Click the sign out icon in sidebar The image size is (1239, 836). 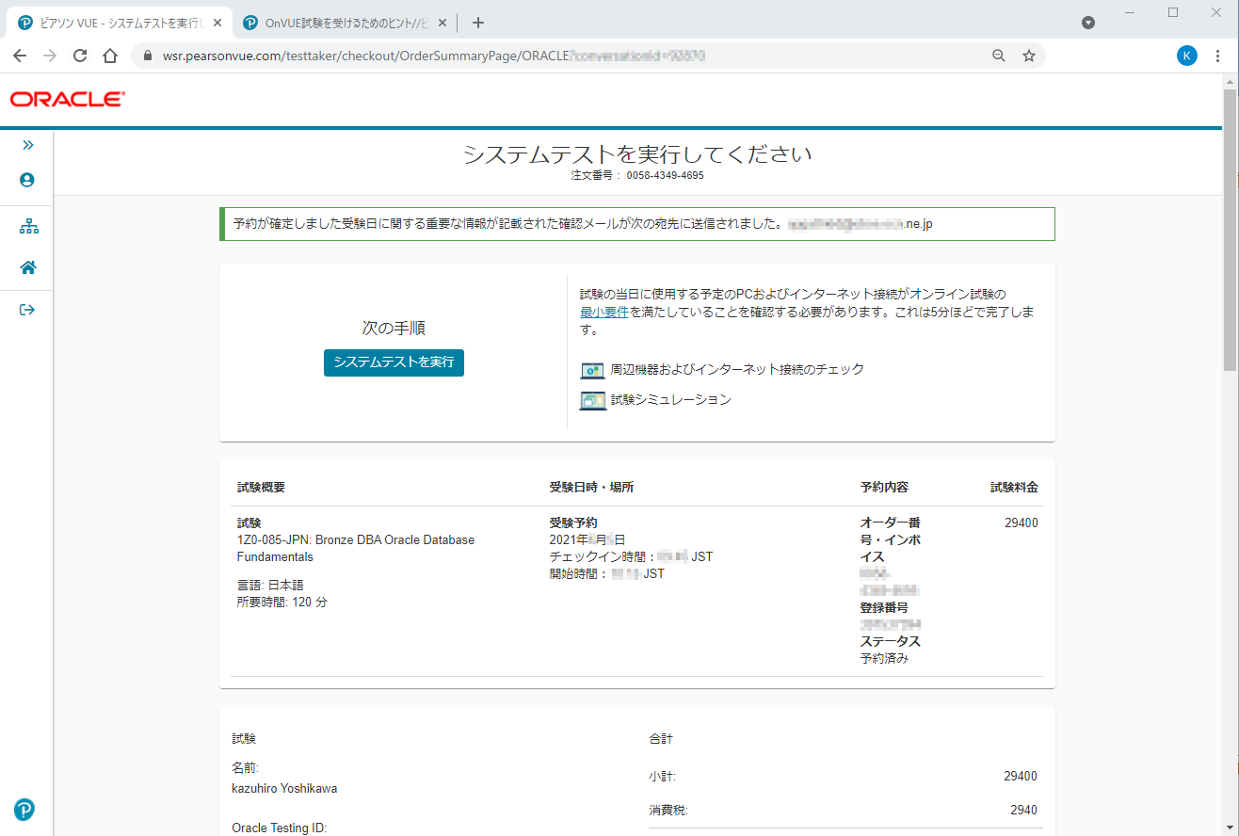click(x=27, y=310)
